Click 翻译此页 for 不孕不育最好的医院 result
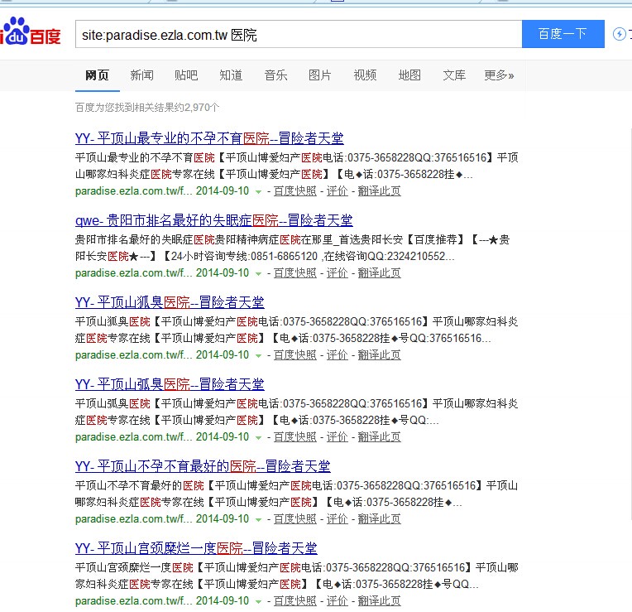The height and width of the screenshot is (612, 632). click(x=379, y=518)
